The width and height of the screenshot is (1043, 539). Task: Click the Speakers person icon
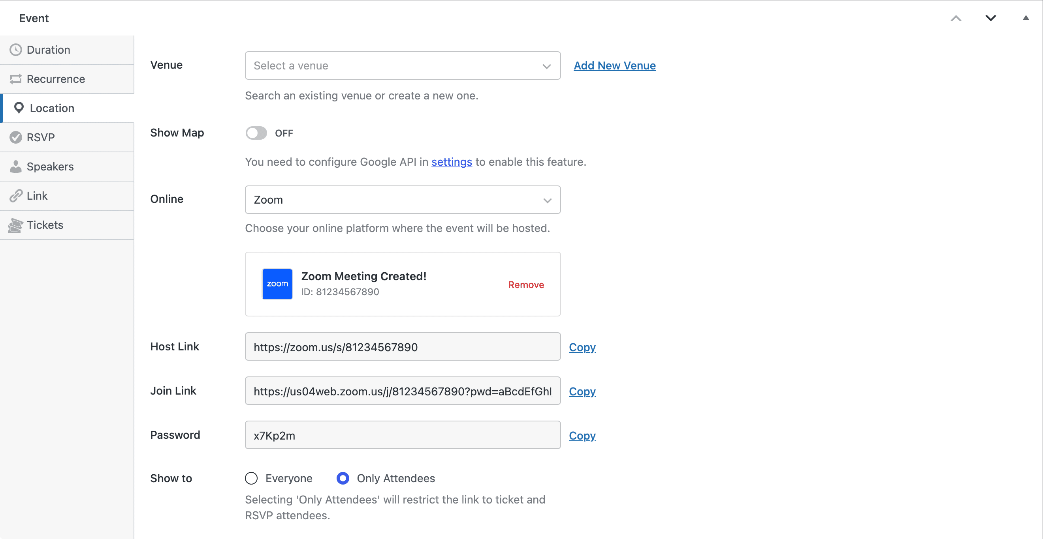(16, 167)
